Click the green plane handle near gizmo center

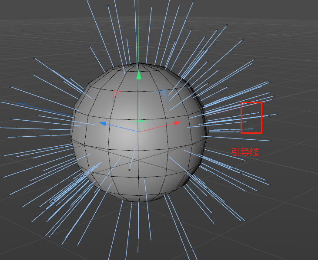tap(140, 122)
